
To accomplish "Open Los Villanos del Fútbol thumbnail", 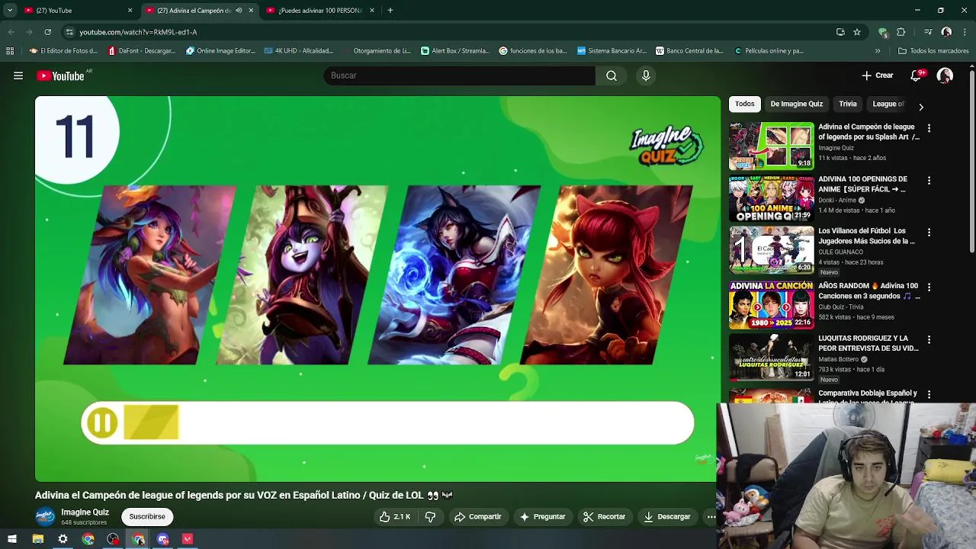I will click(x=772, y=250).
